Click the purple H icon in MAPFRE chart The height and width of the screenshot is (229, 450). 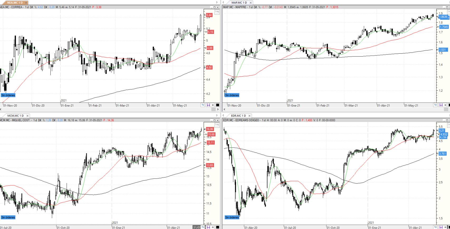[441, 105]
